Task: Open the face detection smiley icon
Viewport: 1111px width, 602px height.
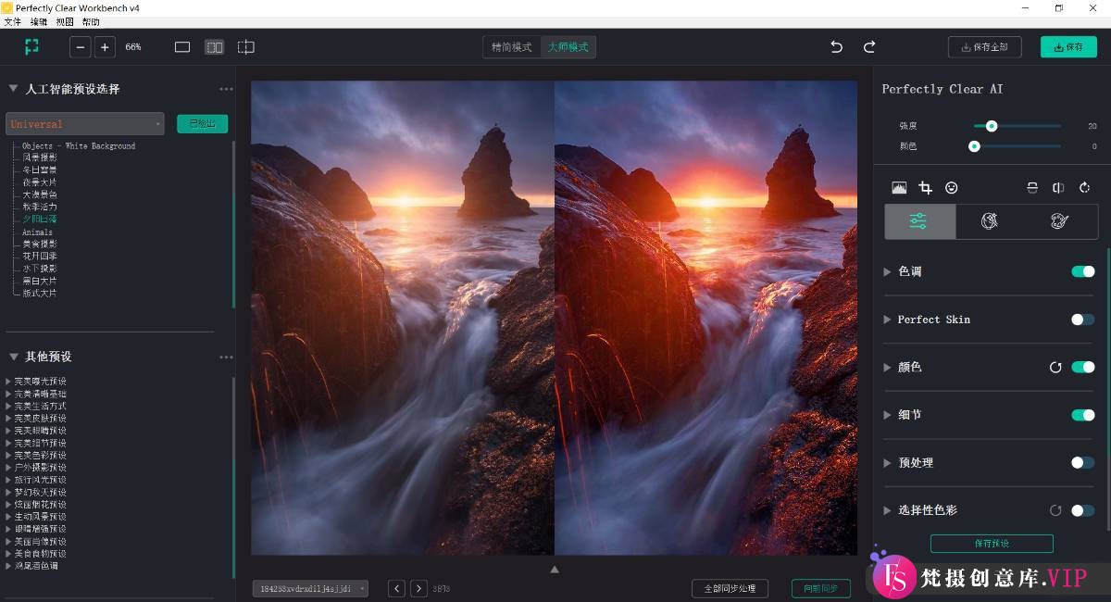Action: point(951,187)
